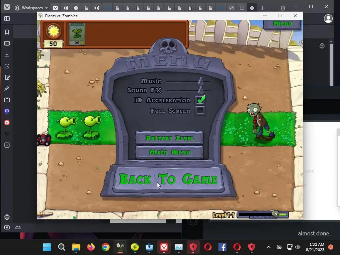This screenshot has width=340, height=255.
Task: Click the zombie on the lawn
Action: 260,122
